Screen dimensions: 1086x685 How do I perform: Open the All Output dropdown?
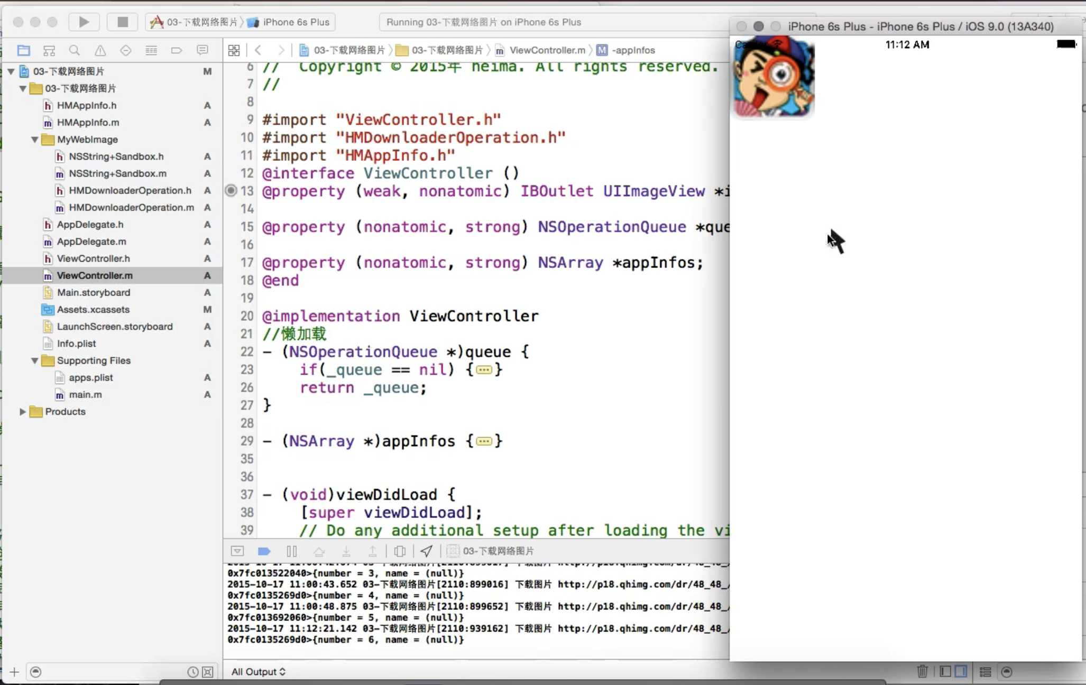tap(259, 672)
